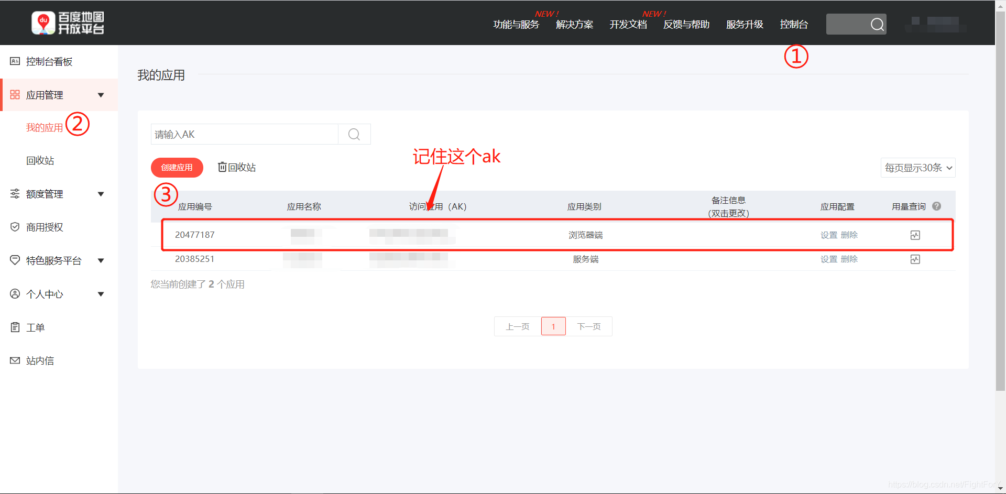Image resolution: width=1006 pixels, height=494 pixels.
Task: Click the 应用名称 column header
Action: click(x=304, y=206)
